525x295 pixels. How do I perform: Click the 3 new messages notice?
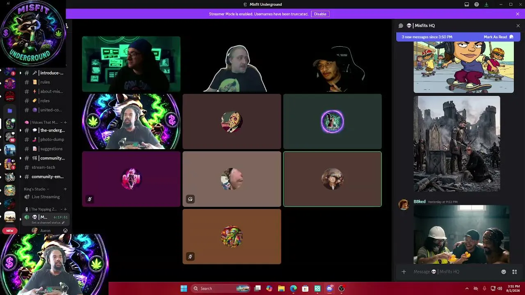point(427,37)
